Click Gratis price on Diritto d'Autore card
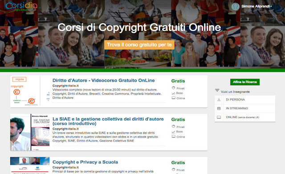The width and height of the screenshot is (285, 174). 178,81
